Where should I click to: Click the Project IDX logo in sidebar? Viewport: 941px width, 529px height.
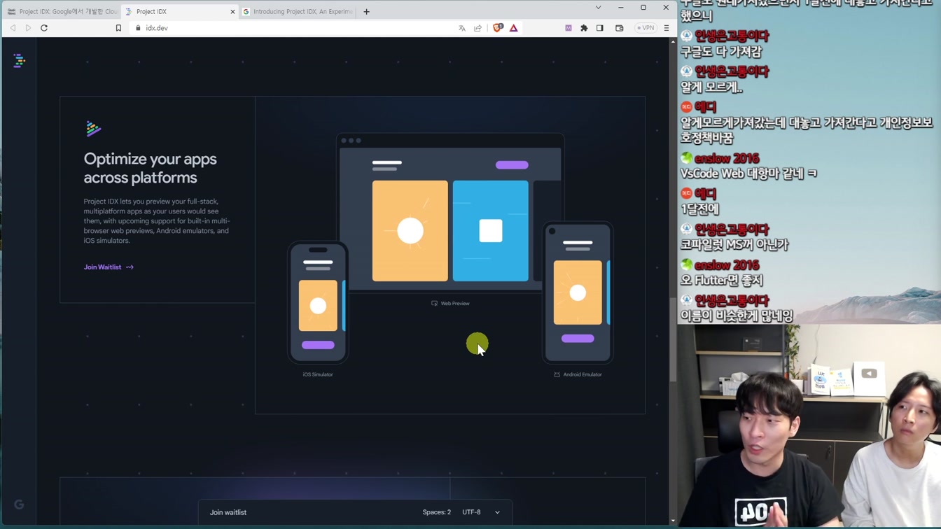tap(19, 61)
